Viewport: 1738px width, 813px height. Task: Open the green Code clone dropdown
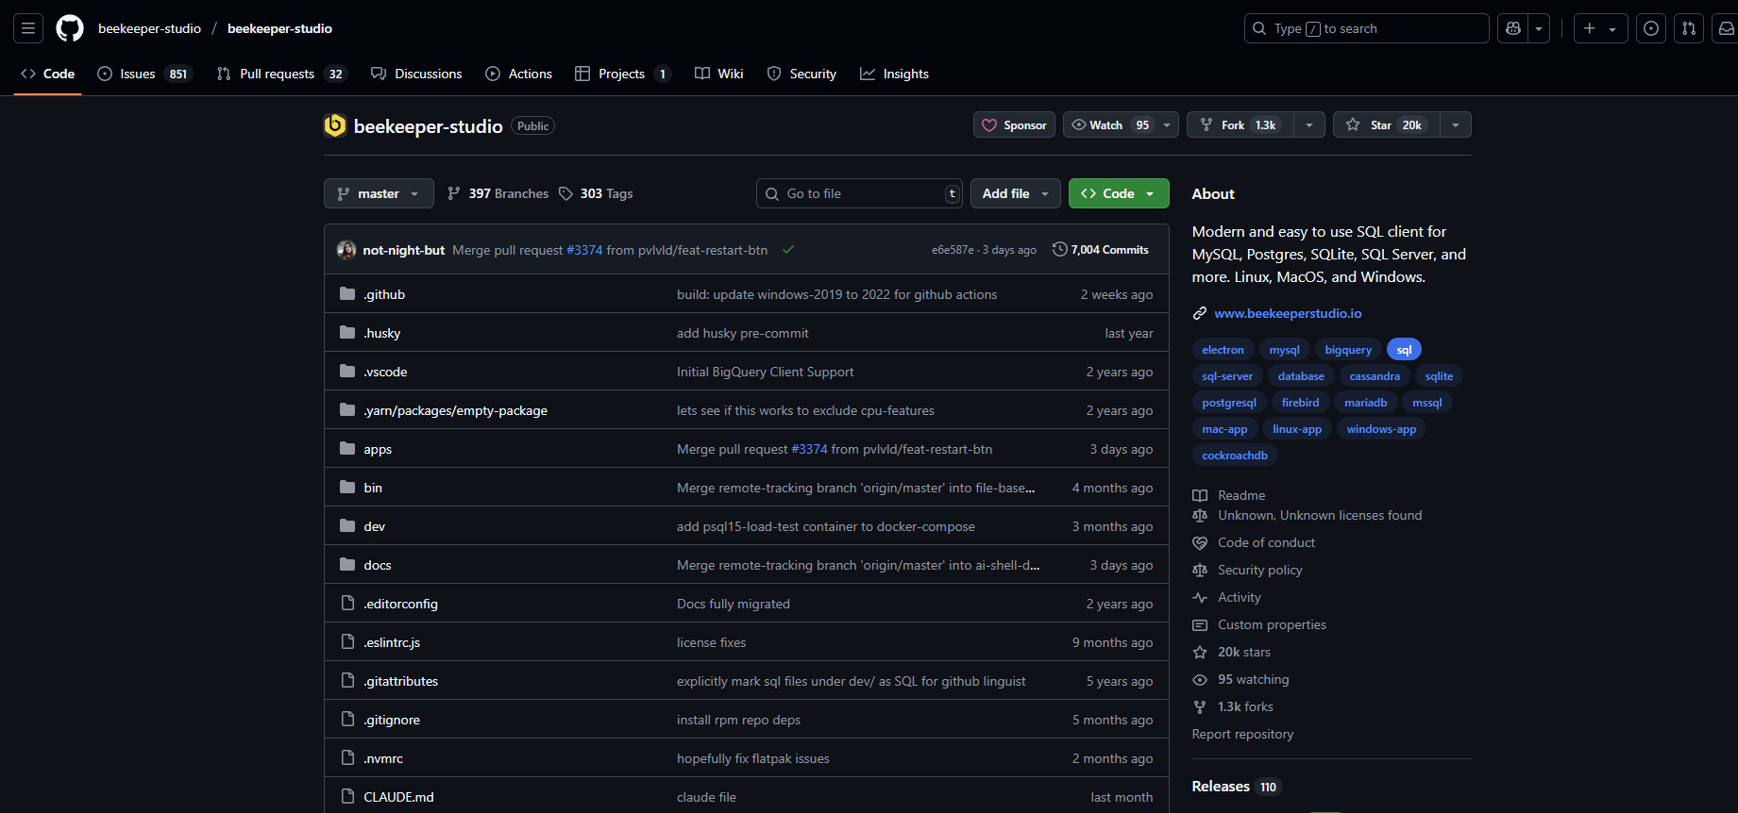1119,193
